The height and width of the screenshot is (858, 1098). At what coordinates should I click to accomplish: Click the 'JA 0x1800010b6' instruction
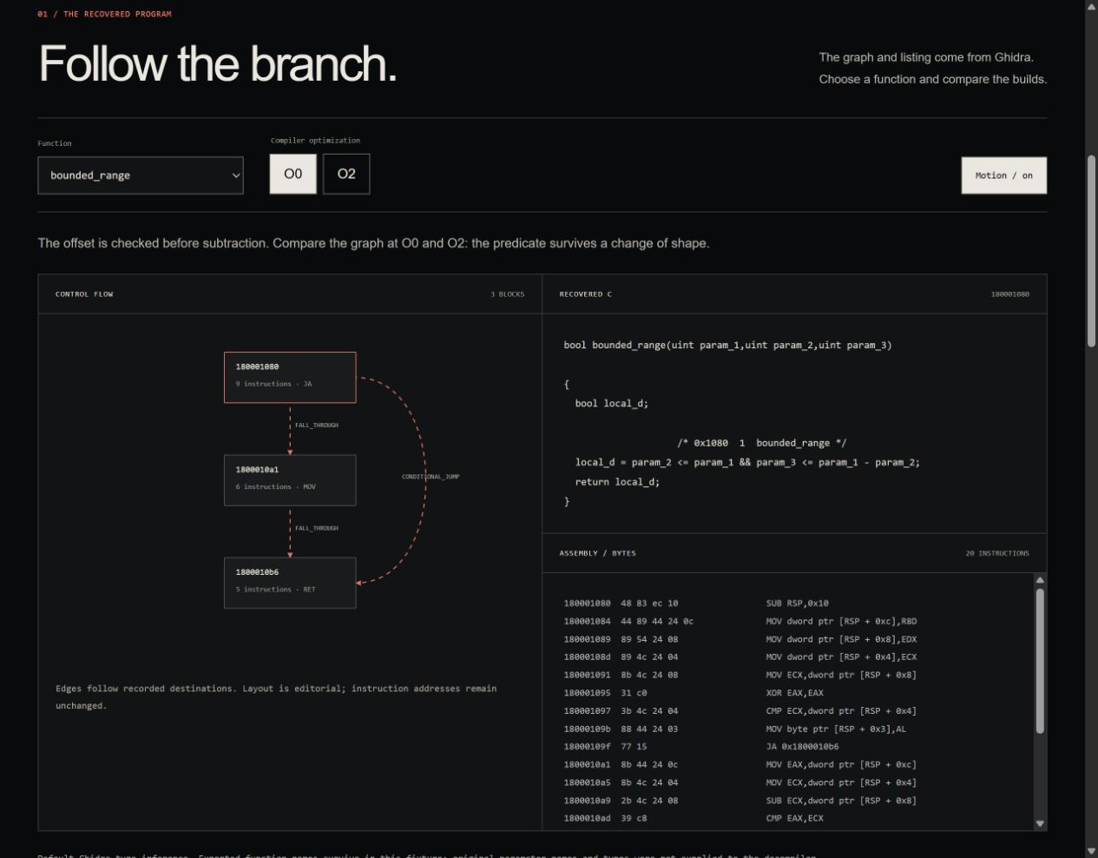pyautogui.click(x=802, y=747)
